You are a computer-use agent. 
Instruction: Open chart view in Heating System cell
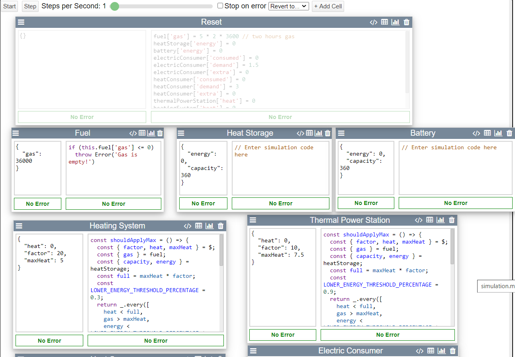(x=210, y=226)
